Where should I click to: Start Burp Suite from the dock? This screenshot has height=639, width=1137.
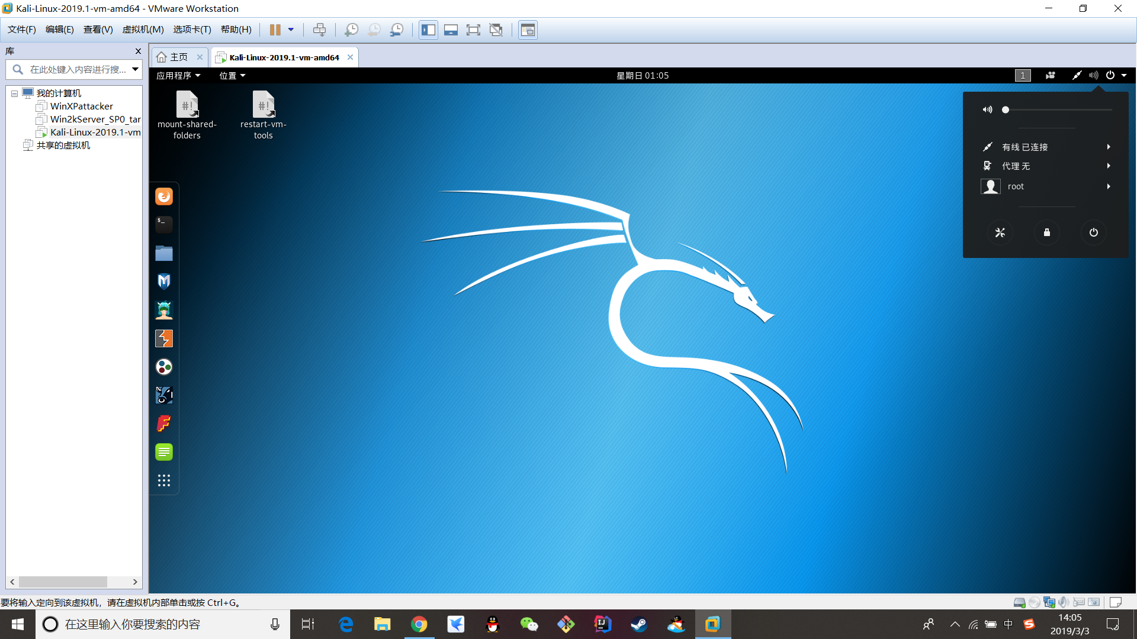click(164, 338)
